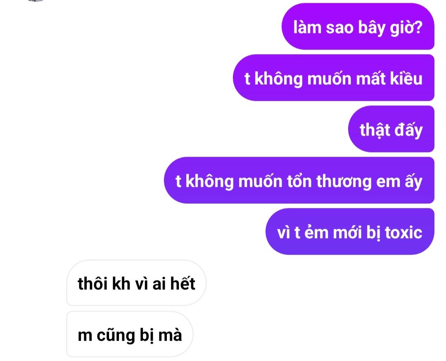Tap the "vì t ẻm mới bị toxic" bubble
446x361 pixels.
(350, 231)
